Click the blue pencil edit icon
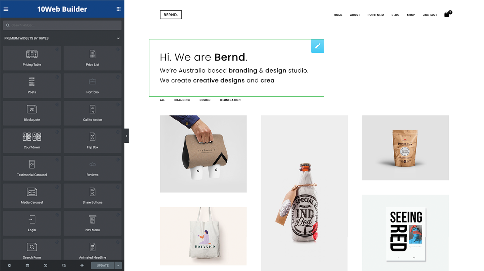 [317, 46]
